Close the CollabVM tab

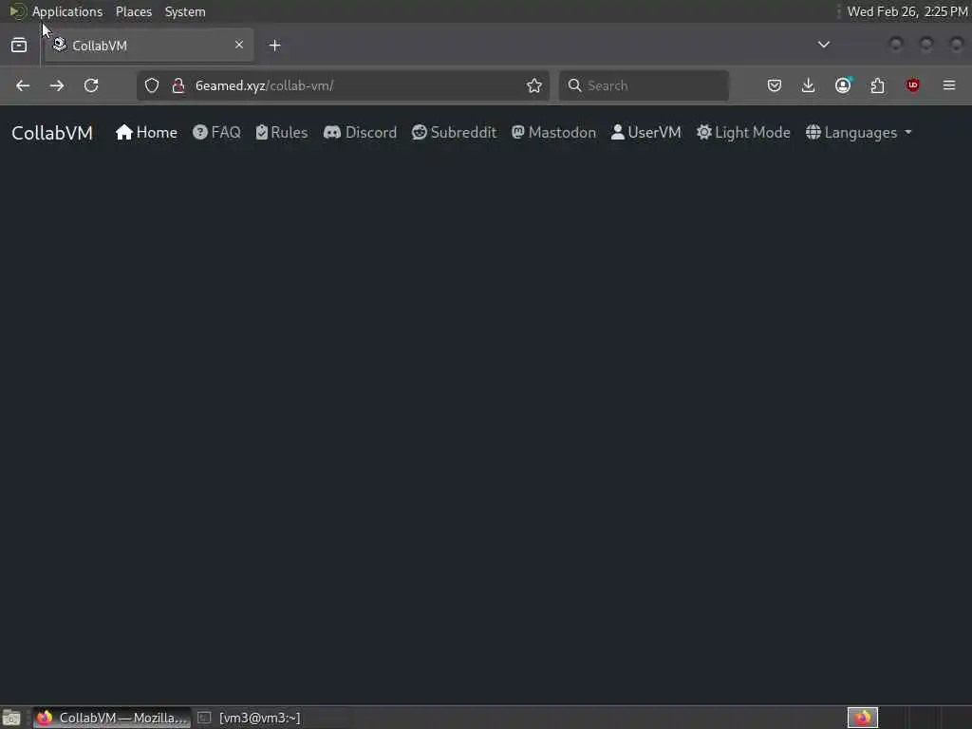(238, 45)
